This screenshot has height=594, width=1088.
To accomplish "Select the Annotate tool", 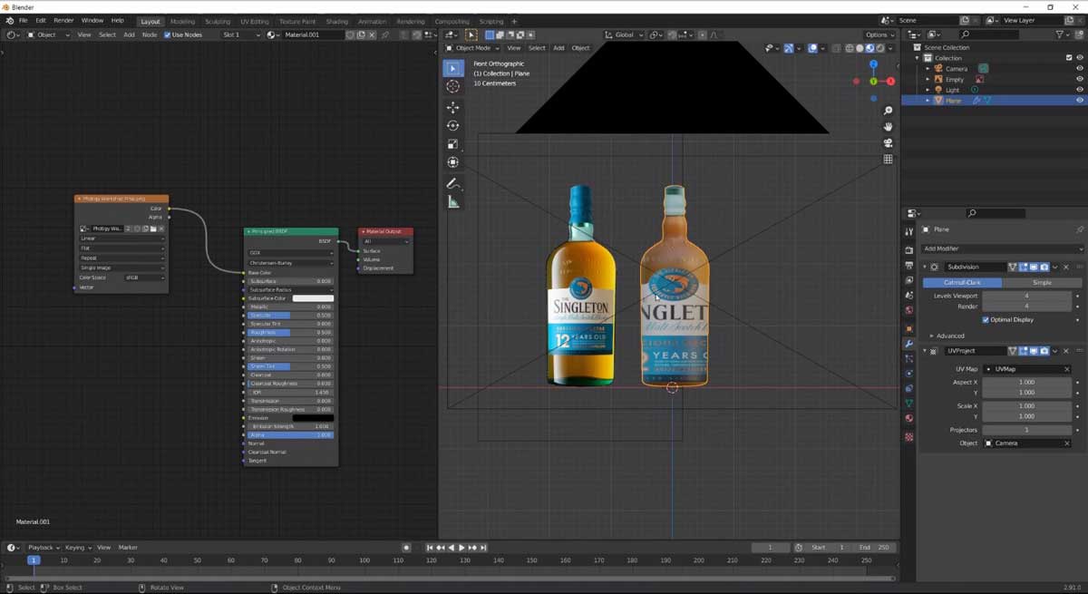I will pos(452,184).
